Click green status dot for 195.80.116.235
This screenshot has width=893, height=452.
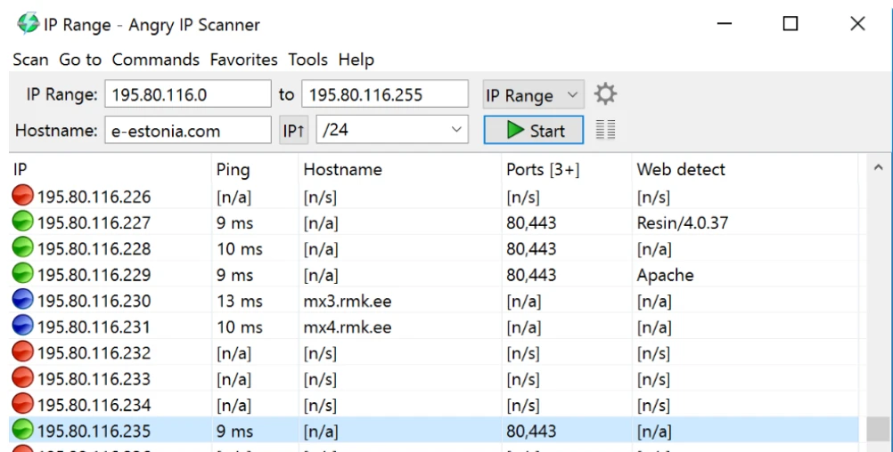(23, 431)
